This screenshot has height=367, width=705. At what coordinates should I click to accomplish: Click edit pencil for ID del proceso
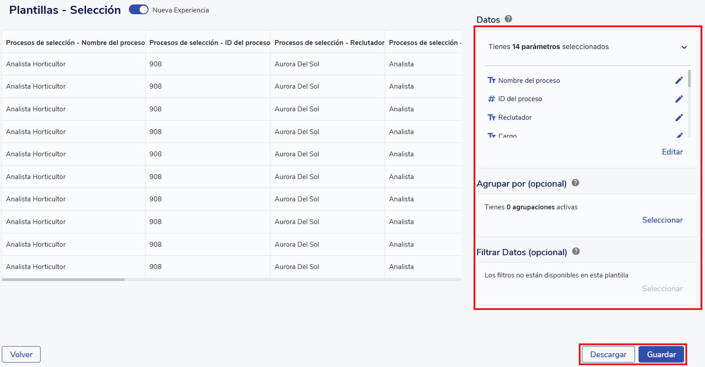679,99
